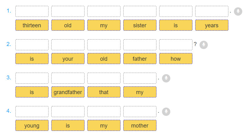249x137 pixels.
Task: Pick the "mother" word tile
Action: [x=140, y=125]
